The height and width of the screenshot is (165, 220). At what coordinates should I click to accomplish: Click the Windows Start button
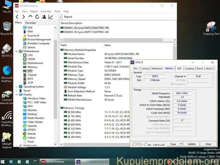point(3,161)
